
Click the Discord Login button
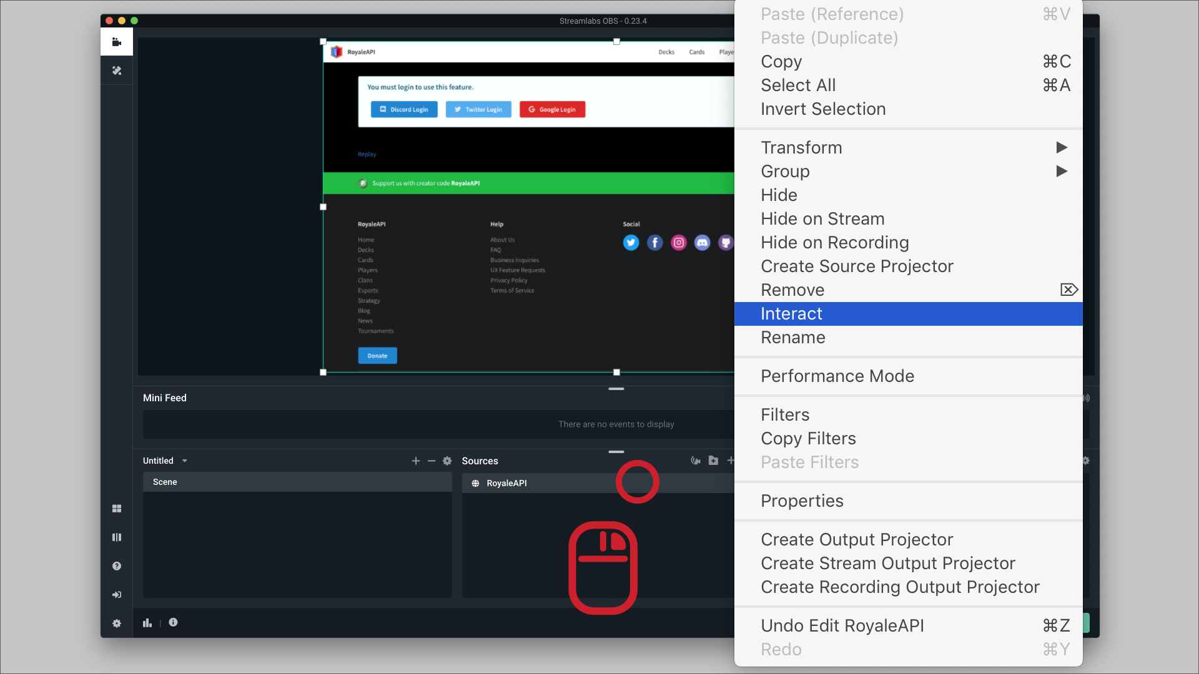(x=404, y=109)
